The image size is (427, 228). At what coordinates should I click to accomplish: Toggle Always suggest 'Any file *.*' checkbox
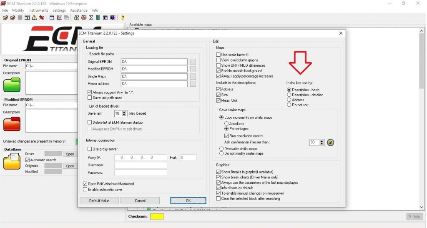[90, 92]
